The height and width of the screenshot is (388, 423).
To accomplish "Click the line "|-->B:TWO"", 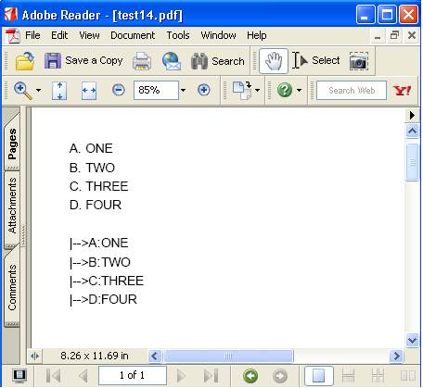I will point(100,262).
